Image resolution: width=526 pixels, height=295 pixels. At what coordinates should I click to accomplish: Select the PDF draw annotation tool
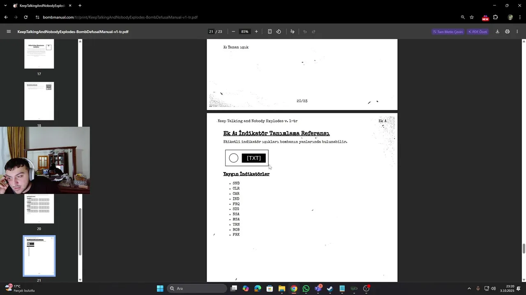pos(292,32)
